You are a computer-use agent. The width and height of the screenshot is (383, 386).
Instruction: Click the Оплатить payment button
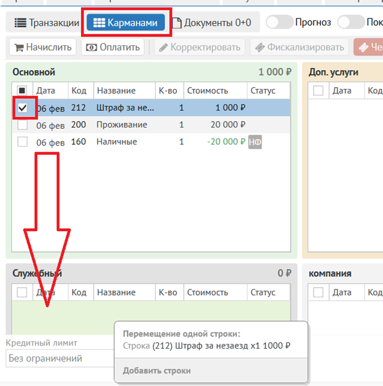tap(113, 47)
